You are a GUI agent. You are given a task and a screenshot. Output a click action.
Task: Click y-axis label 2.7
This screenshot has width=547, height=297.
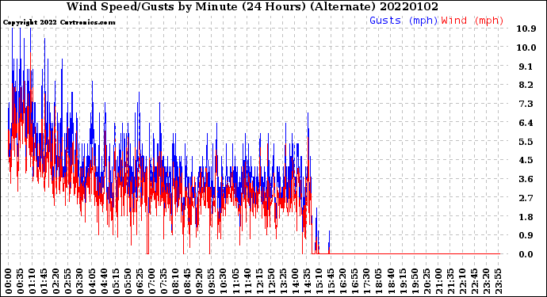tap(526, 198)
